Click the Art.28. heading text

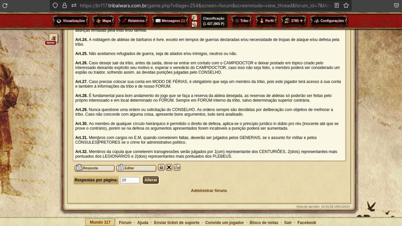[x=81, y=96]
